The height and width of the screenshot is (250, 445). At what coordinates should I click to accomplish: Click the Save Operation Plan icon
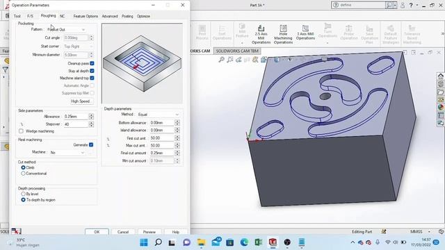click(369, 34)
